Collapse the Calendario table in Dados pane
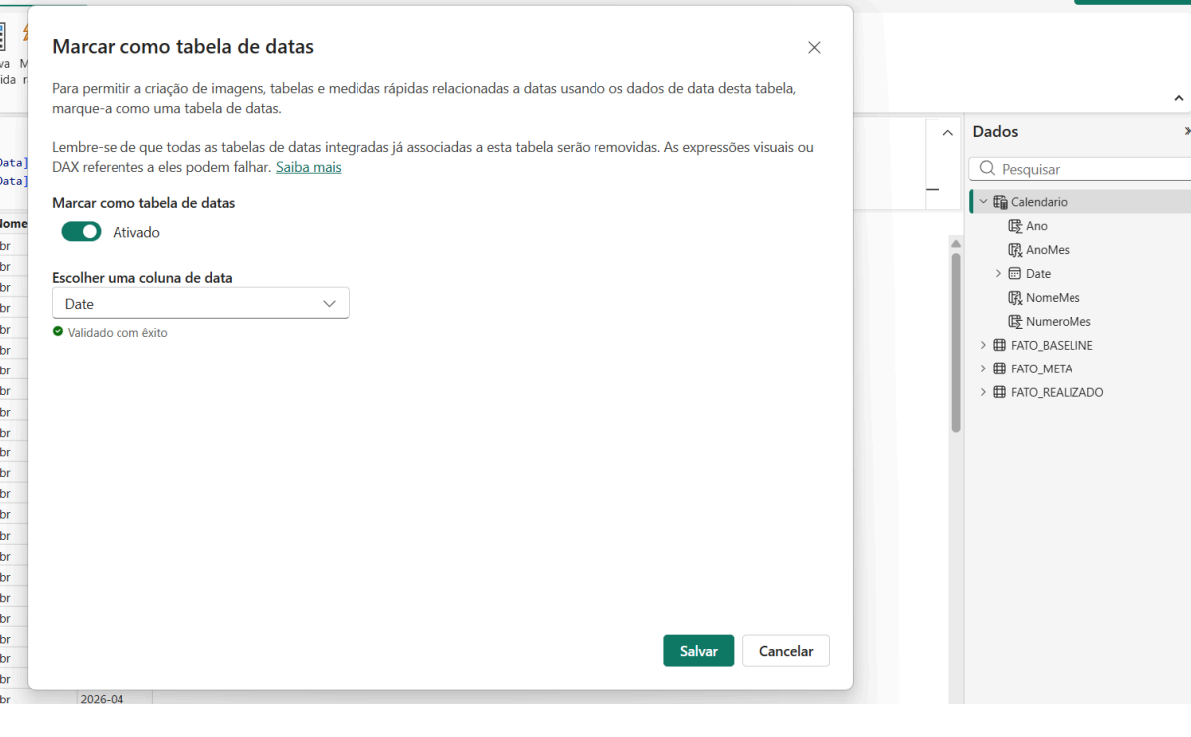The height and width of the screenshot is (737, 1191). [984, 202]
